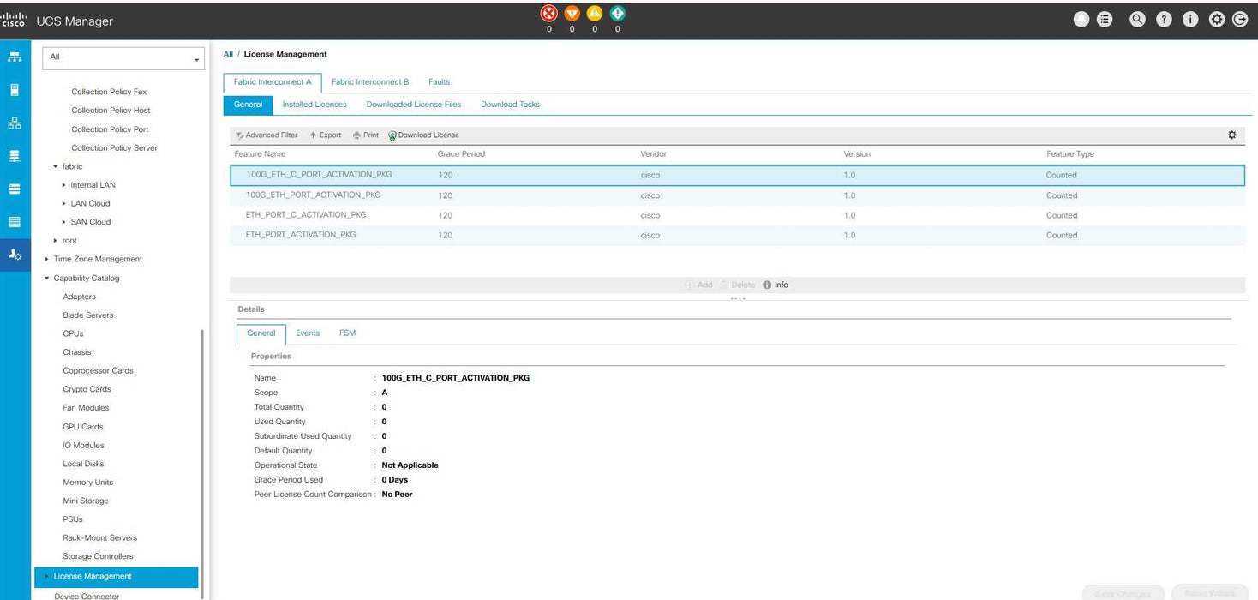
Task: Select the 100G_ETH_PORT_ACTIVATION_PKG row
Action: click(x=737, y=195)
